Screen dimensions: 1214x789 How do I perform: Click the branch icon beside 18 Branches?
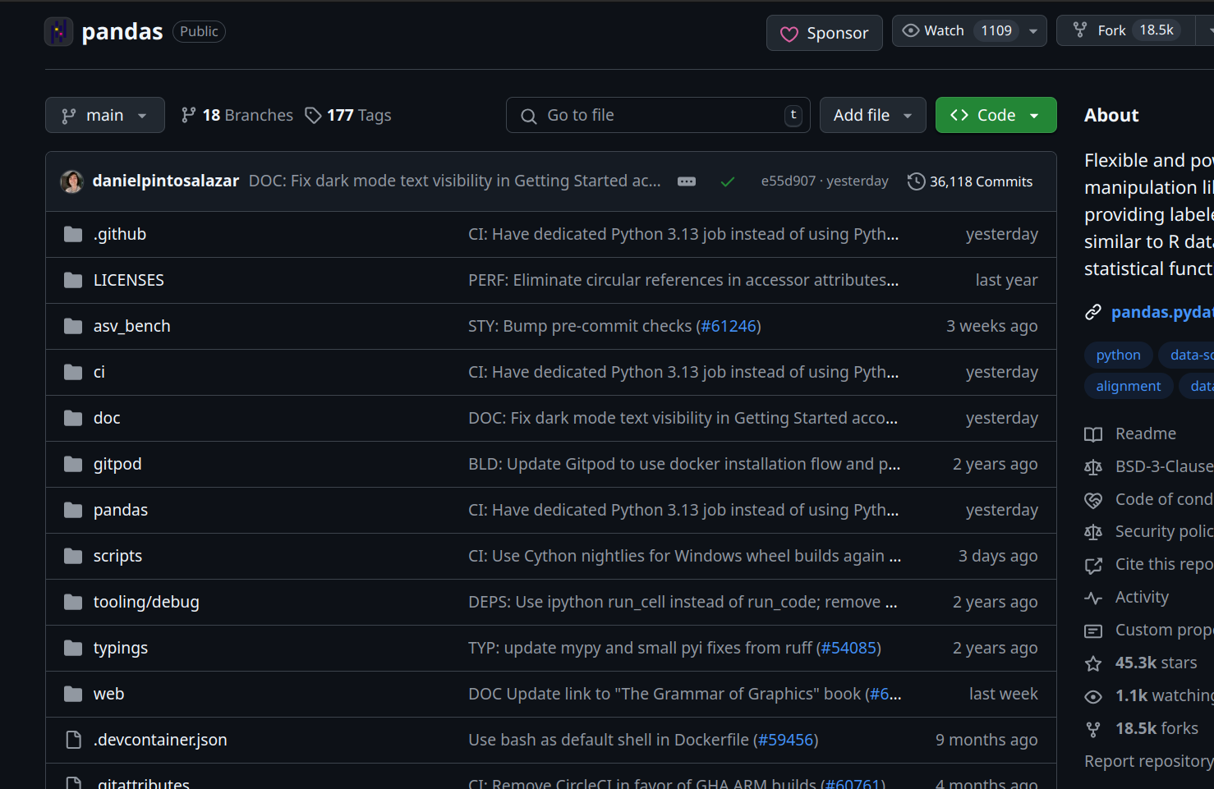(188, 115)
